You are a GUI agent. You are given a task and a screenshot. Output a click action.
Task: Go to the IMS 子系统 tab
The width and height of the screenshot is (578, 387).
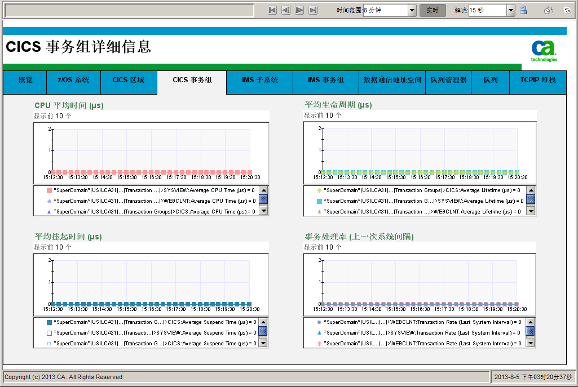[260, 80]
